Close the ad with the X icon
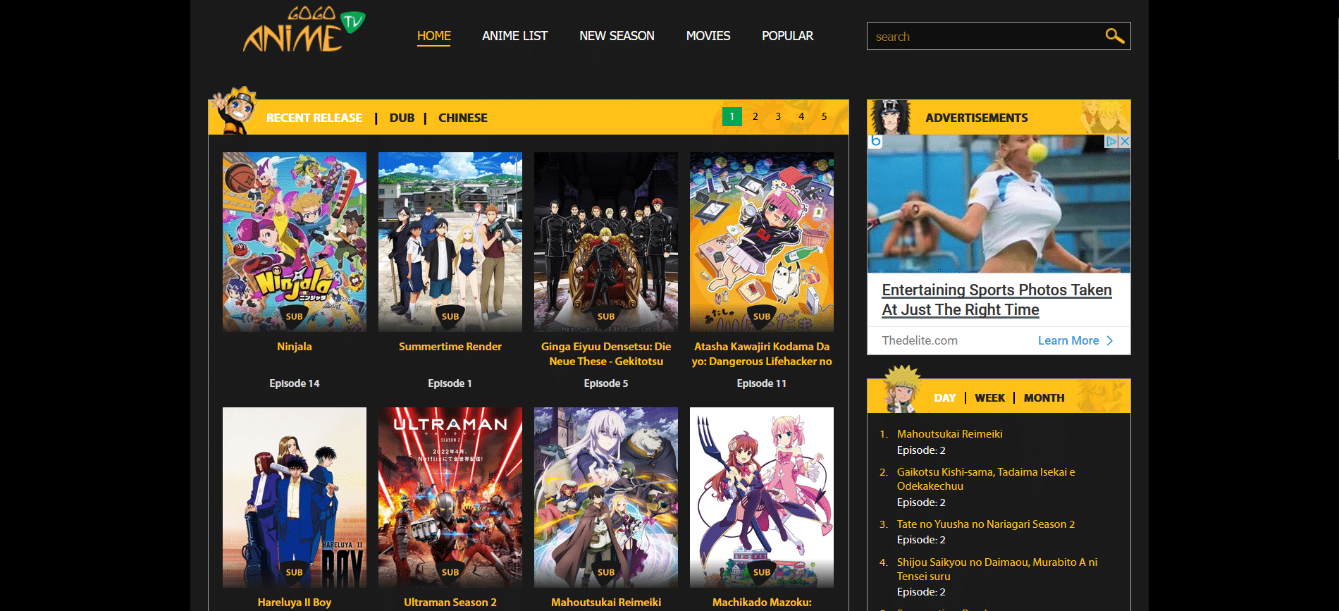 1125,141
